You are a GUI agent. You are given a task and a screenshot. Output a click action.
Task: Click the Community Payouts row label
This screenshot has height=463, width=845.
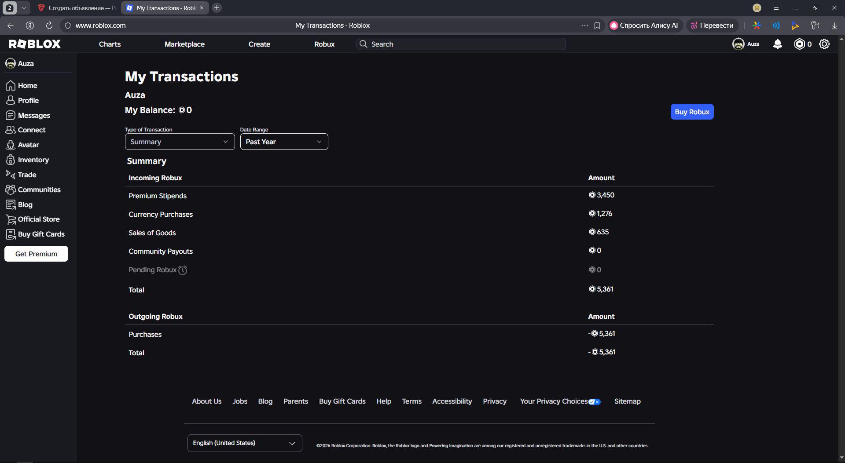tap(161, 252)
